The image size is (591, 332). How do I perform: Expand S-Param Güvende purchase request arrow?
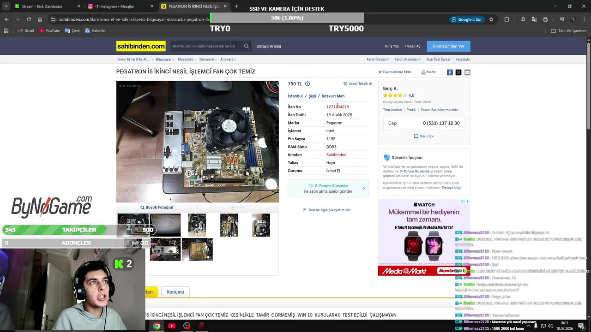(x=363, y=189)
